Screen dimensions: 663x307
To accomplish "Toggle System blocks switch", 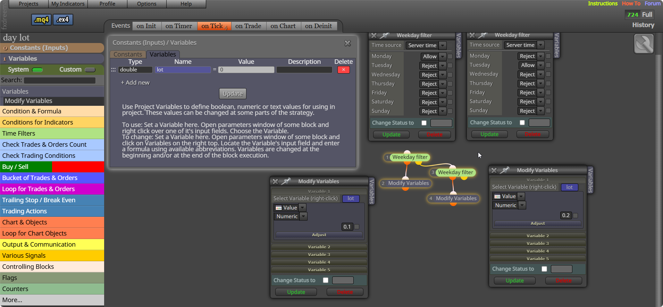I will (37, 70).
